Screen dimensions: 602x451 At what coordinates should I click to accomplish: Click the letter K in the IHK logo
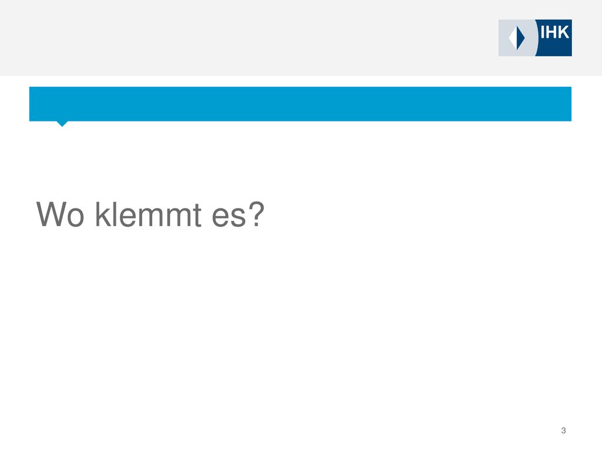point(564,32)
